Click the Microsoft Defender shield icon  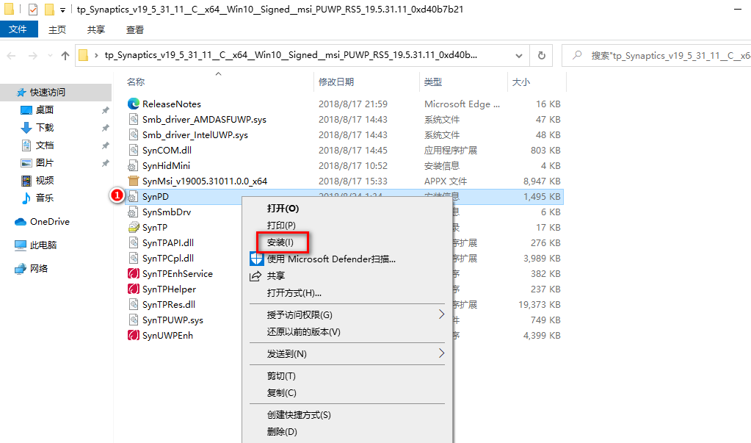[256, 259]
